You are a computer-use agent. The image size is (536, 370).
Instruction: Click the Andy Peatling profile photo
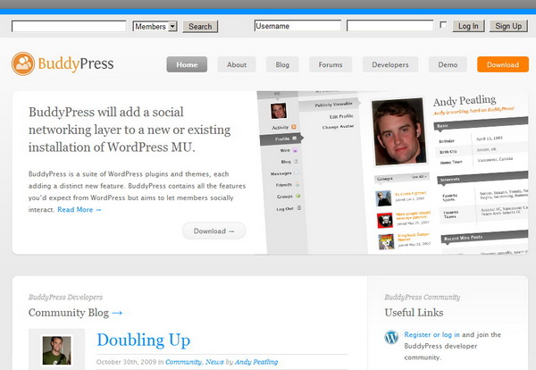click(x=399, y=131)
